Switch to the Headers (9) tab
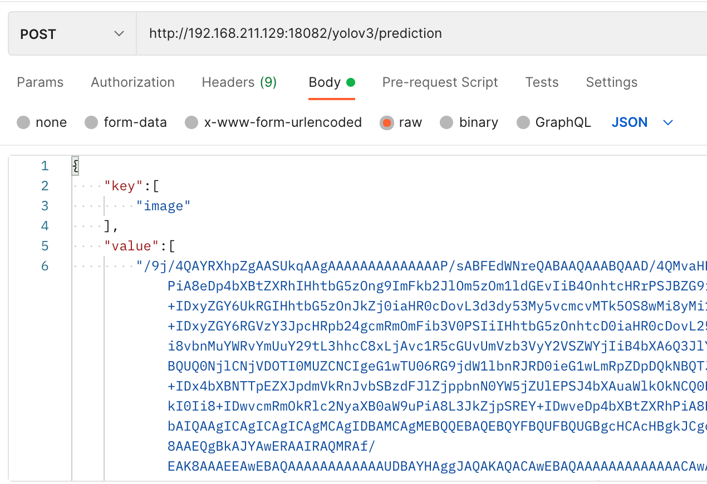This screenshot has width=707, height=484. click(x=239, y=82)
